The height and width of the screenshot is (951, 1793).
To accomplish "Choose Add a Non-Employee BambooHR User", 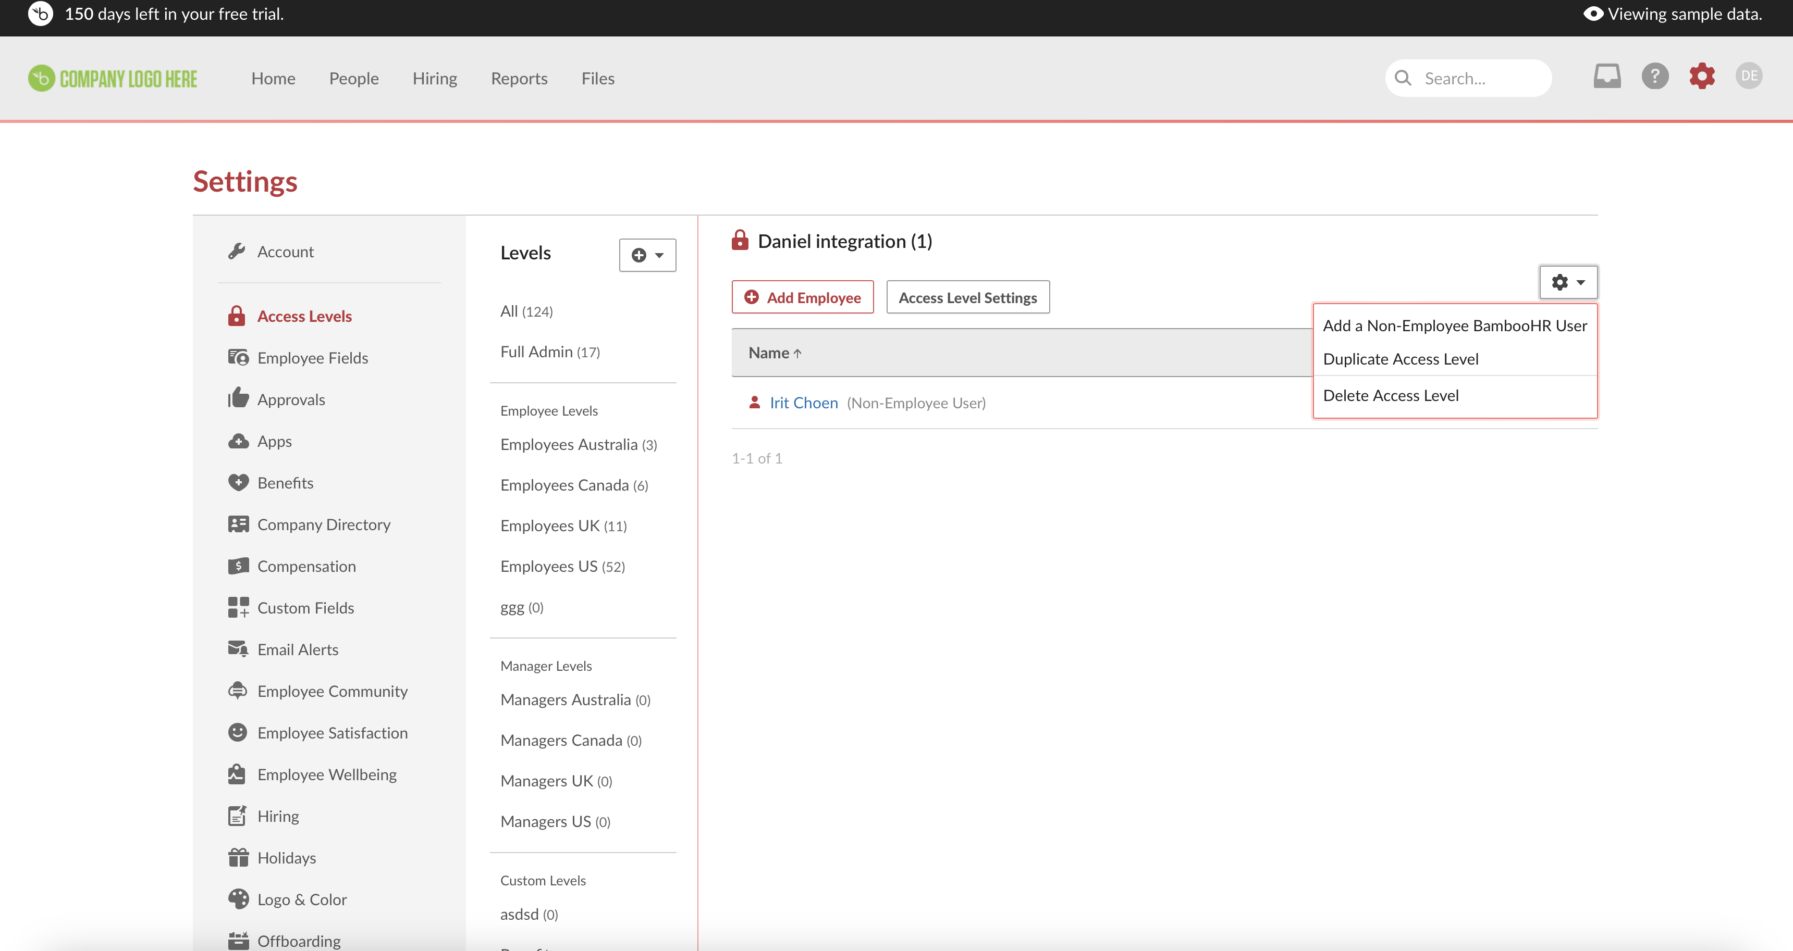I will point(1455,326).
